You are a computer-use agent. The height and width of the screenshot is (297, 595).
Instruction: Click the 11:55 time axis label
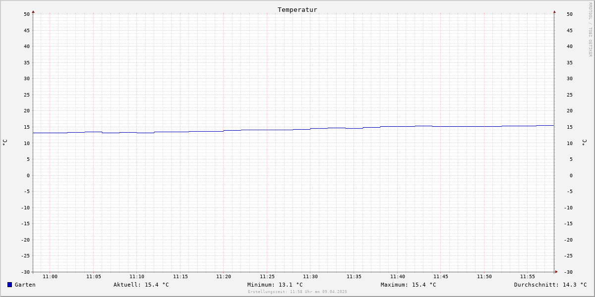pyautogui.click(x=528, y=277)
